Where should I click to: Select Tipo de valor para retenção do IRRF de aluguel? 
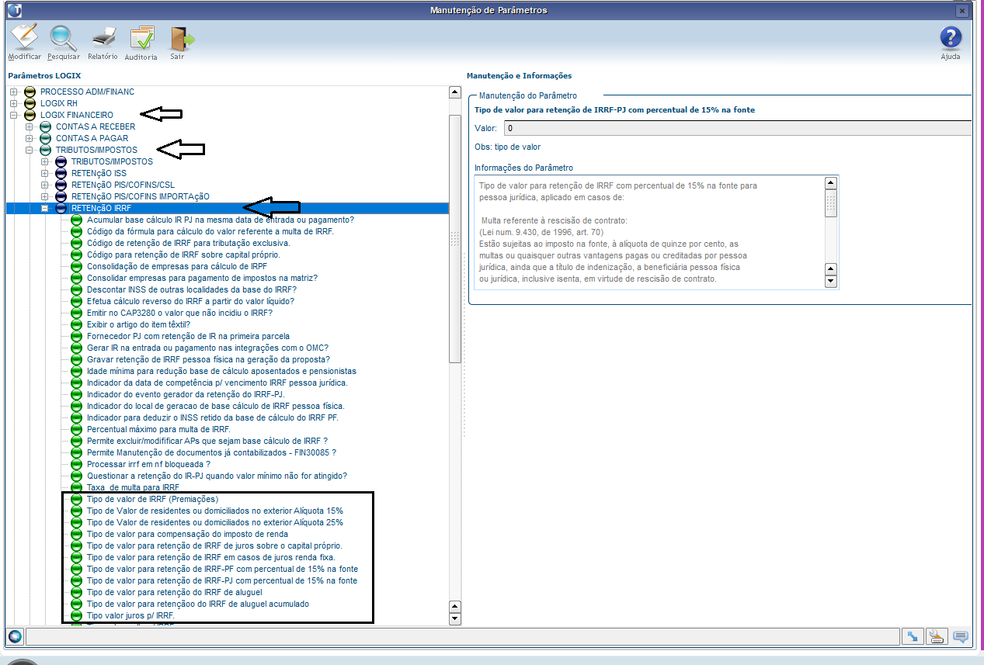175,592
